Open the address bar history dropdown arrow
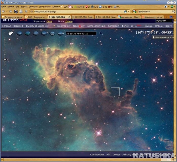The height and width of the screenshot is (162, 177). tap(128, 11)
